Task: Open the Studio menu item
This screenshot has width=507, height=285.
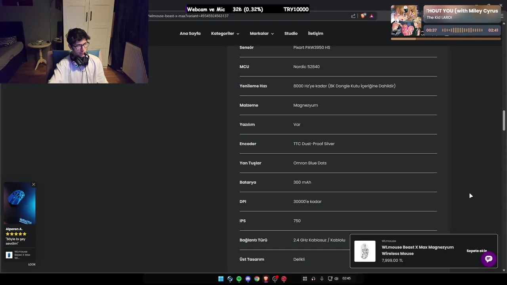Action: coord(291,33)
